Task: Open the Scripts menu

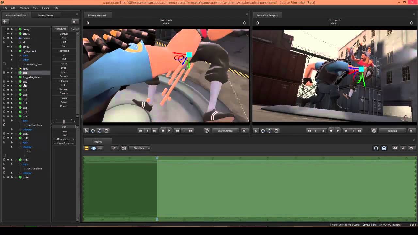Action: point(46,8)
